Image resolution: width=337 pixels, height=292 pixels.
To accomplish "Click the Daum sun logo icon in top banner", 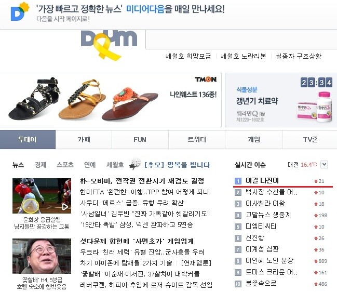I will (20, 11).
